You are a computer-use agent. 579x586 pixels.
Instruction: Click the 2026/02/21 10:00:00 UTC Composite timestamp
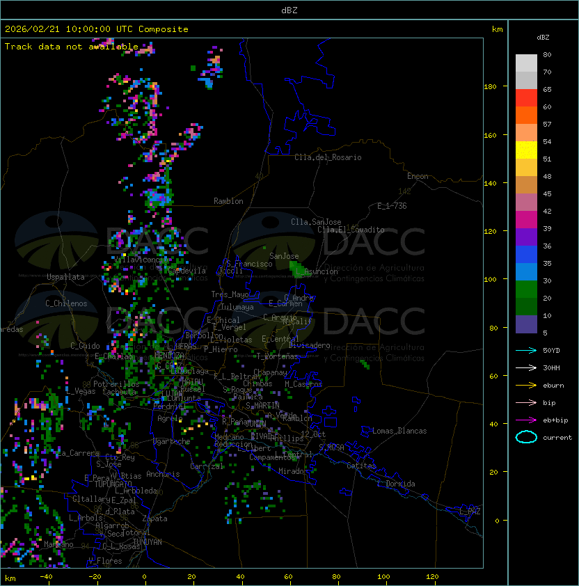[x=97, y=29]
